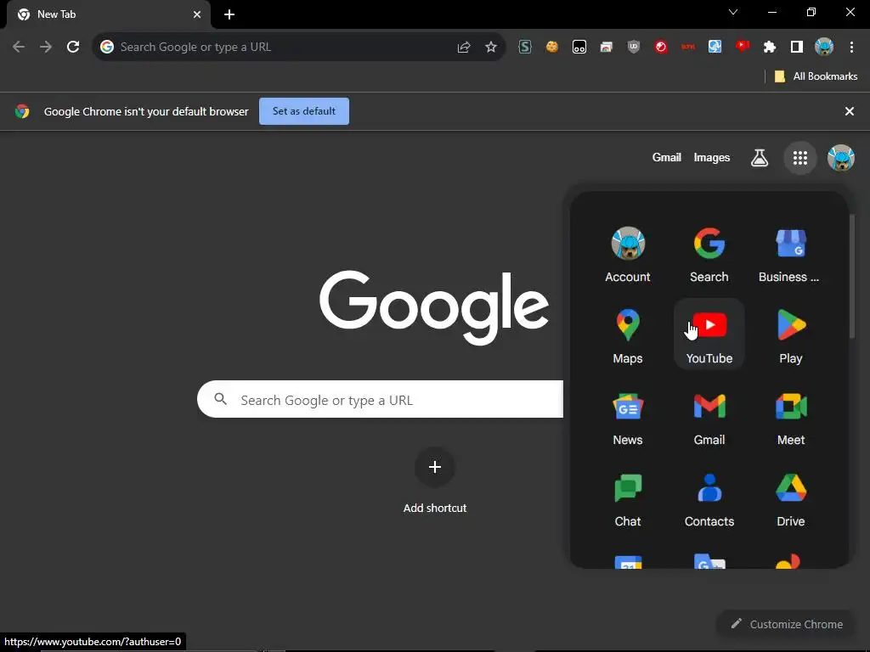Screen dimensions: 870x652
Task: Click the red circular extension icon
Action: pos(661,48)
